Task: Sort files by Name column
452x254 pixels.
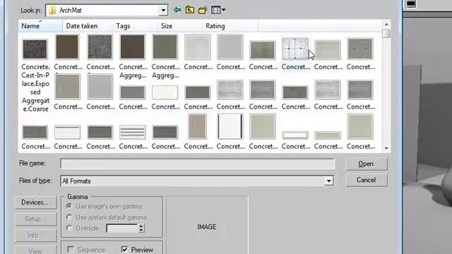Action: (40, 26)
